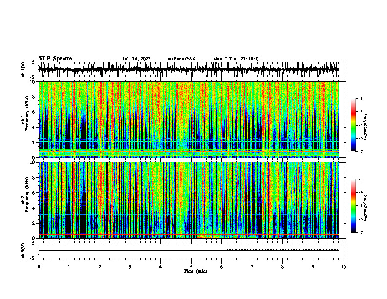Click the date text "Jul. 24, 2023"

(136, 59)
